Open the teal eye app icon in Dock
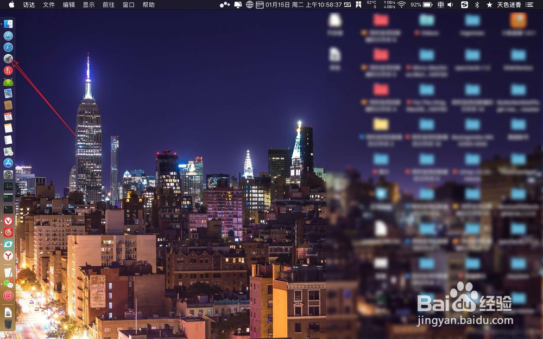The image size is (543, 339). tap(8, 244)
